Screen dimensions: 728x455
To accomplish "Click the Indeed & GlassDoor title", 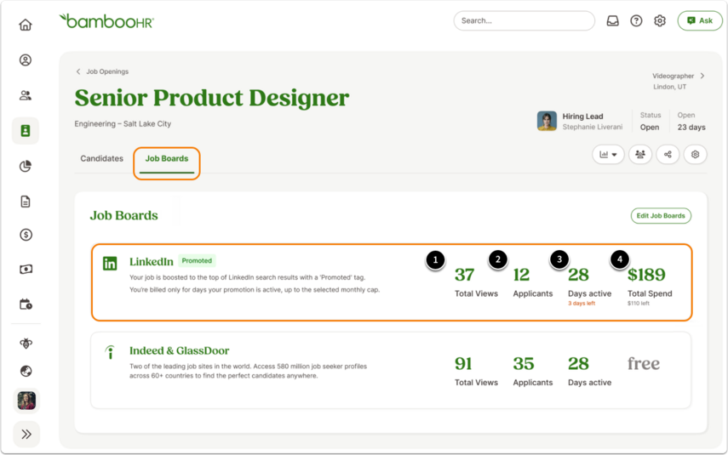I will pos(179,350).
